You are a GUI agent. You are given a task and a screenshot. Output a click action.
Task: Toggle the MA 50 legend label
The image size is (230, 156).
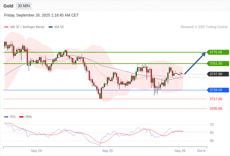pos(59,27)
